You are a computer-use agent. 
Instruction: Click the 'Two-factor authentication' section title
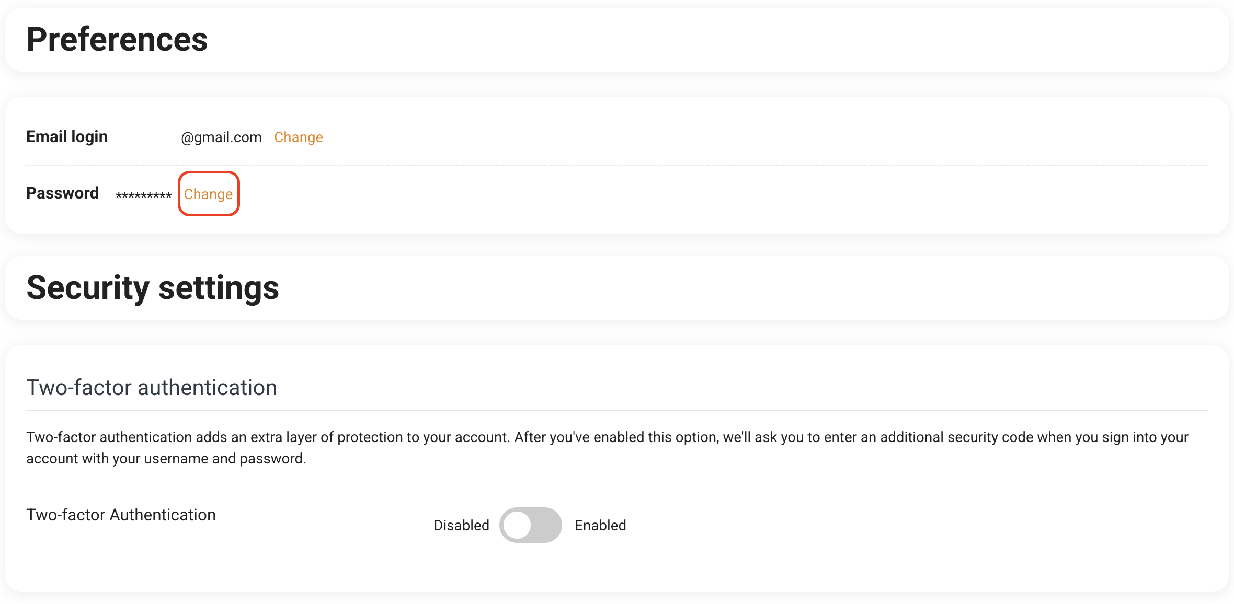click(x=152, y=388)
